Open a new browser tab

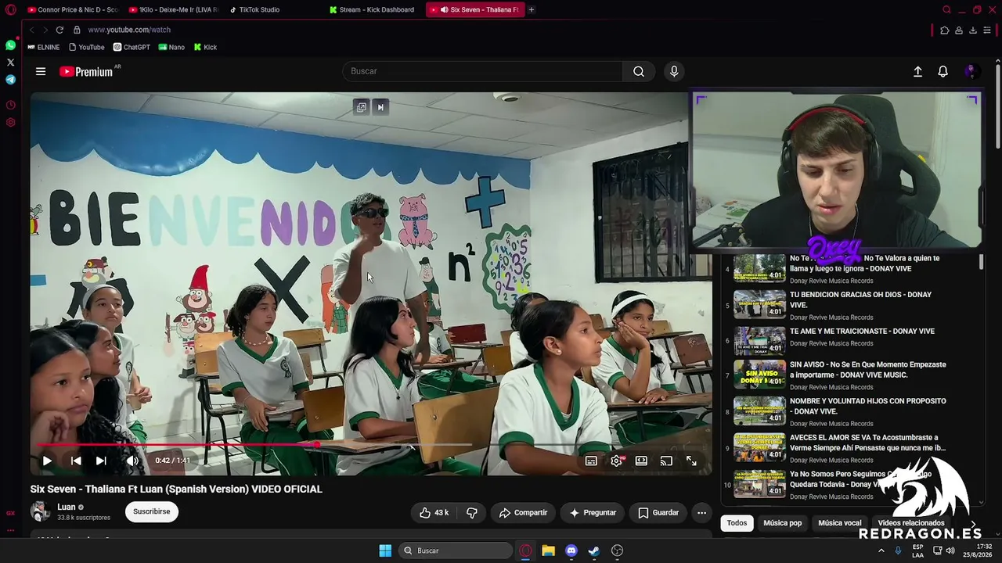[x=531, y=9]
